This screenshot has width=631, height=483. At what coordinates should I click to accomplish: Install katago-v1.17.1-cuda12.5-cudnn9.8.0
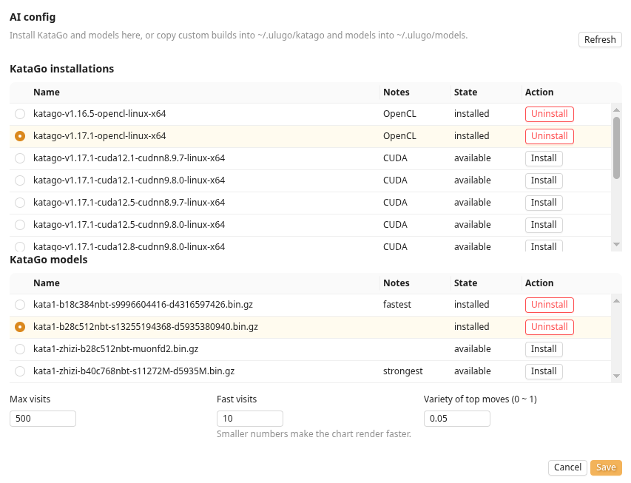click(x=544, y=225)
